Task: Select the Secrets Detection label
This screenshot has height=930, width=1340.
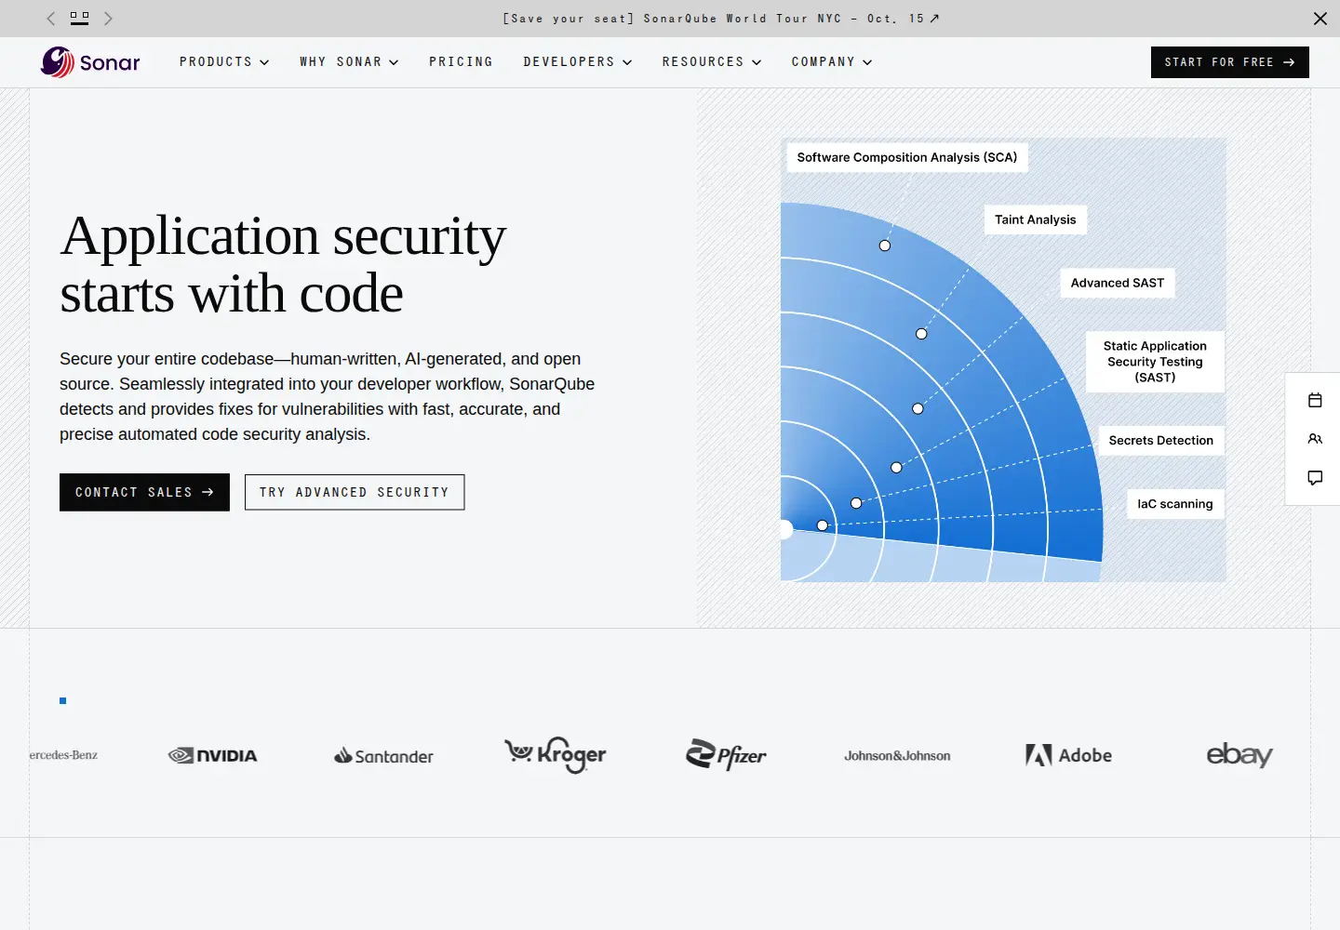Action: [1161, 441]
